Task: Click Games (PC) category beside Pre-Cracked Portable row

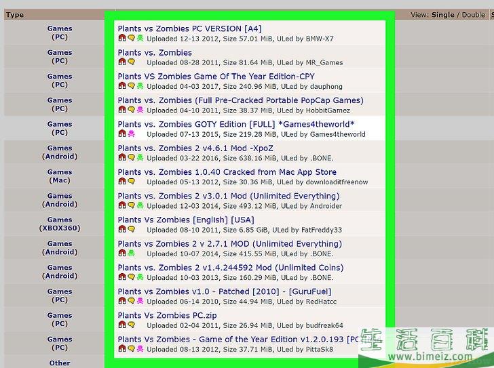Action: click(60, 104)
